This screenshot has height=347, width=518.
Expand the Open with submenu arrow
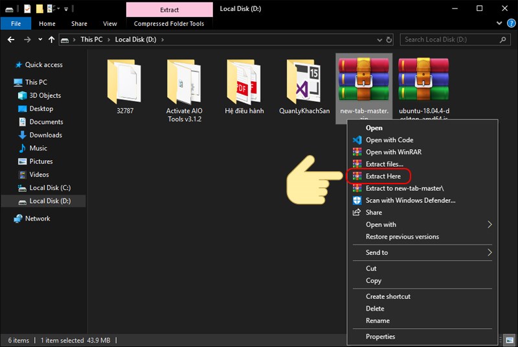490,224
